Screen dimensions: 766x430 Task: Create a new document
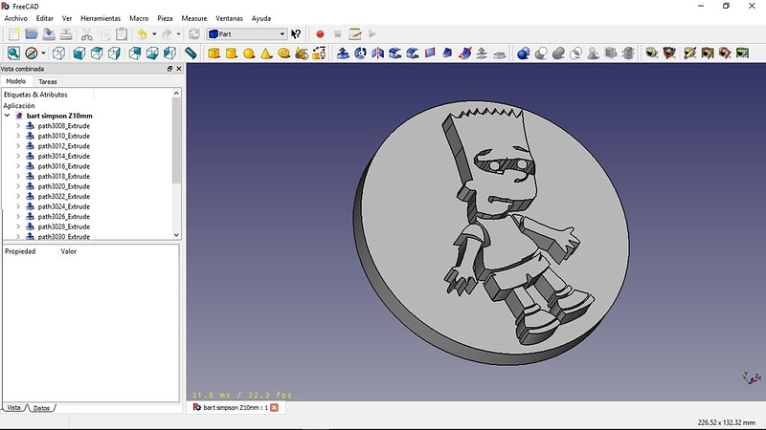13,34
